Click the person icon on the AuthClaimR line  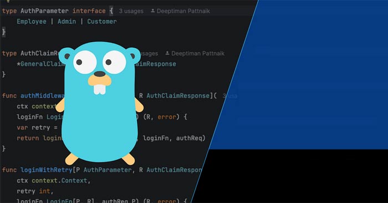pyautogui.click(x=167, y=53)
